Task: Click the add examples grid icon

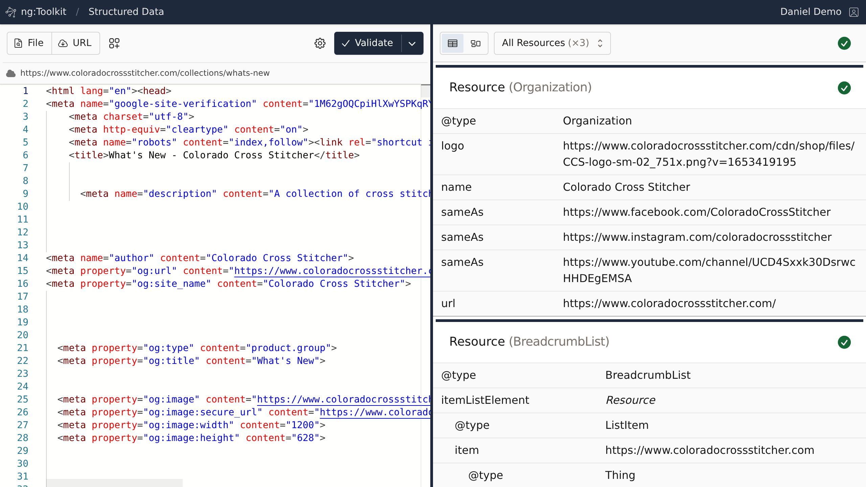Action: click(114, 43)
